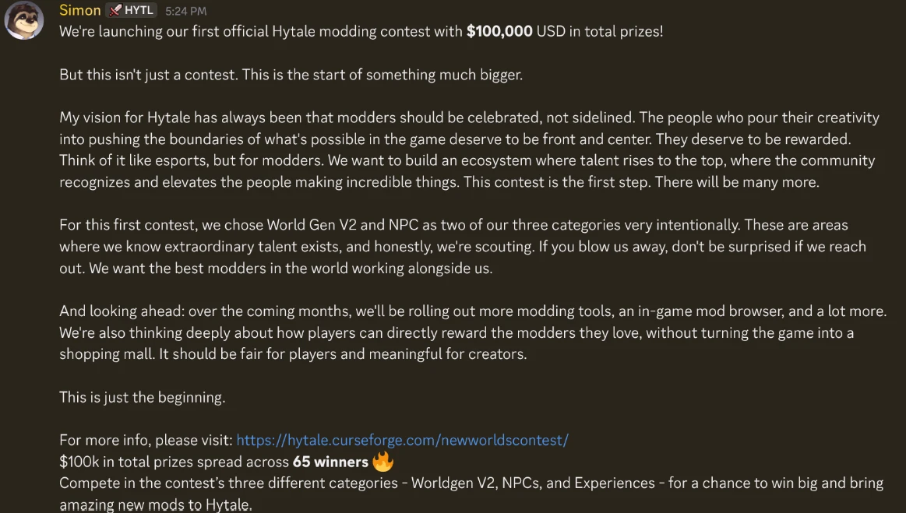Click the sword icon in HYTL tag
Screen dimensions: 906x513
click(x=115, y=10)
